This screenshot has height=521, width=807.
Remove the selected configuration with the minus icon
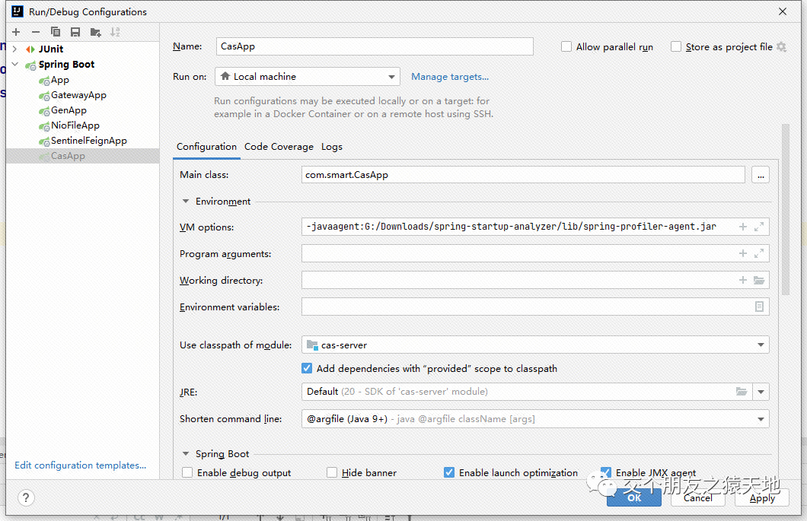[x=36, y=32]
